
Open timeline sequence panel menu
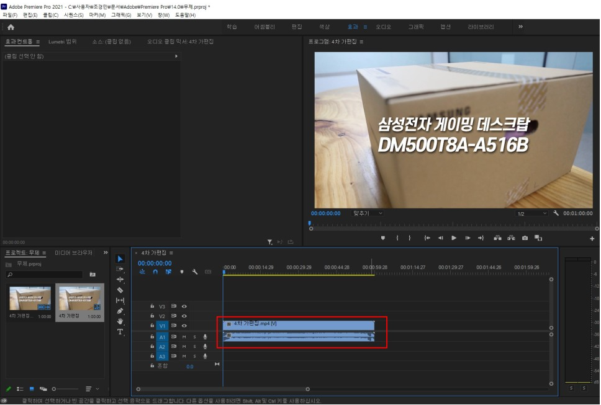point(171,253)
